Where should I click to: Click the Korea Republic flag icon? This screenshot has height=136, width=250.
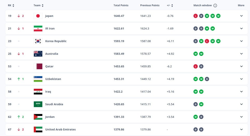(38, 41)
